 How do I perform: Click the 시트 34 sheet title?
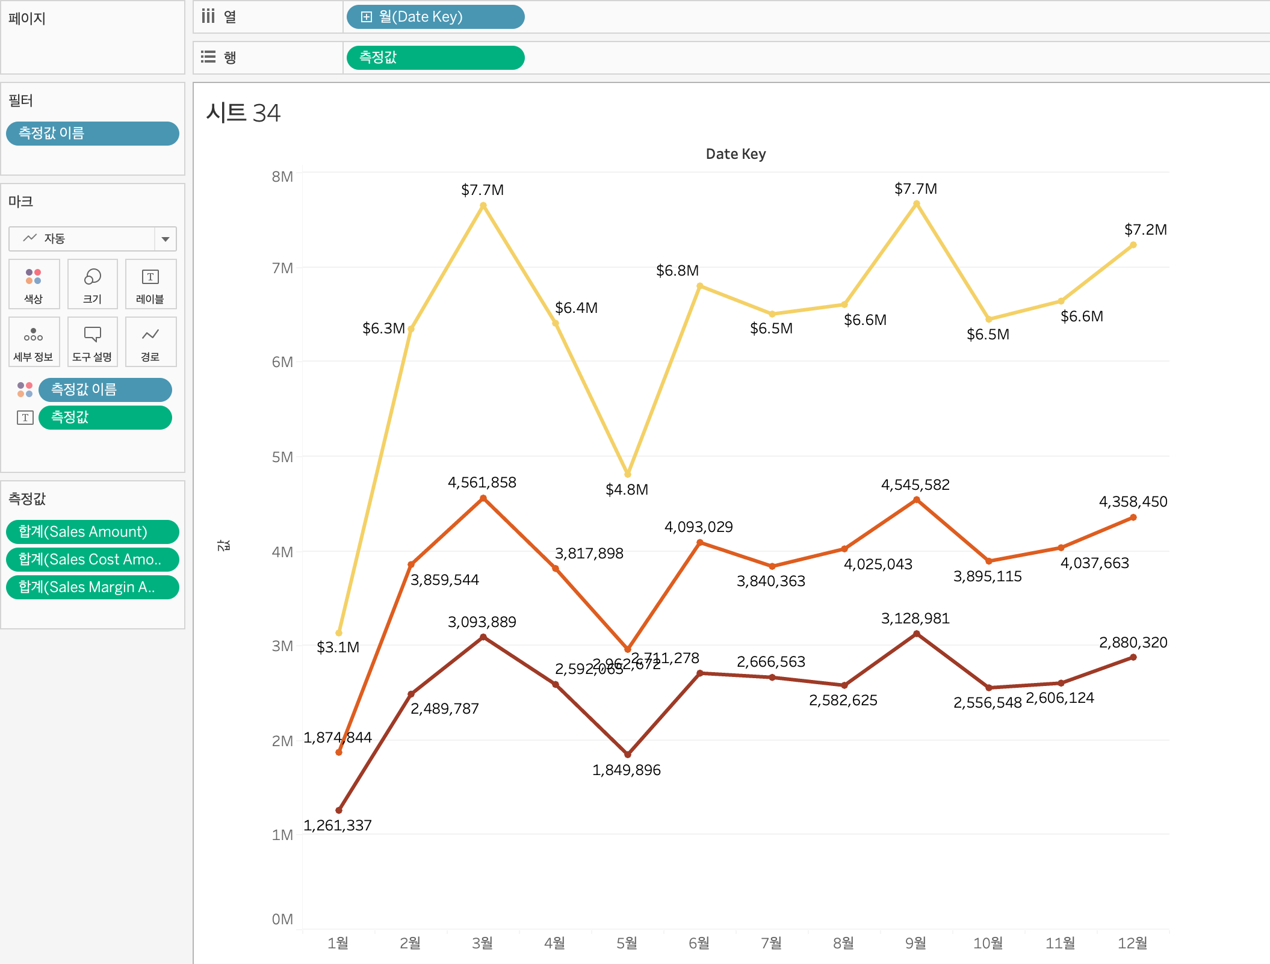pyautogui.click(x=243, y=113)
